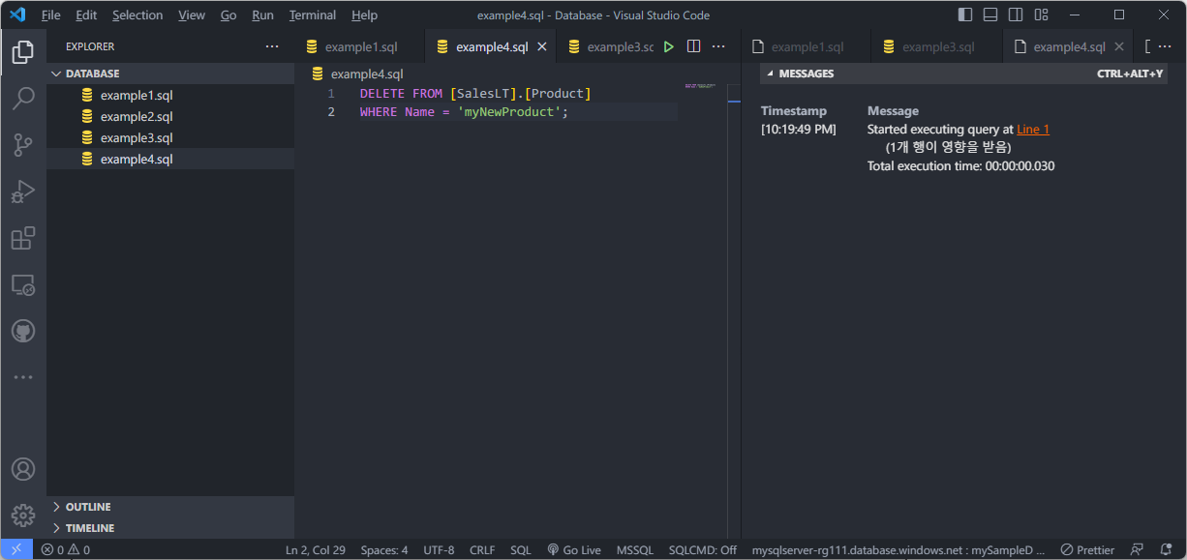Viewport: 1187px width, 560px height.
Task: Select example4.sql in Explorer
Action: click(170, 159)
